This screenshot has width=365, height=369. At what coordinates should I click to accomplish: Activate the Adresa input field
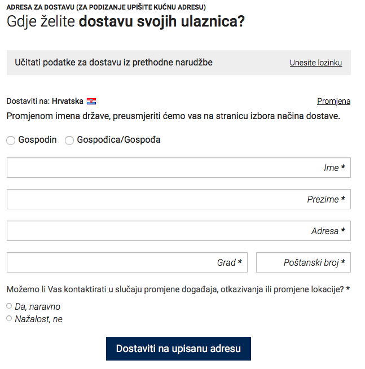[x=178, y=231]
